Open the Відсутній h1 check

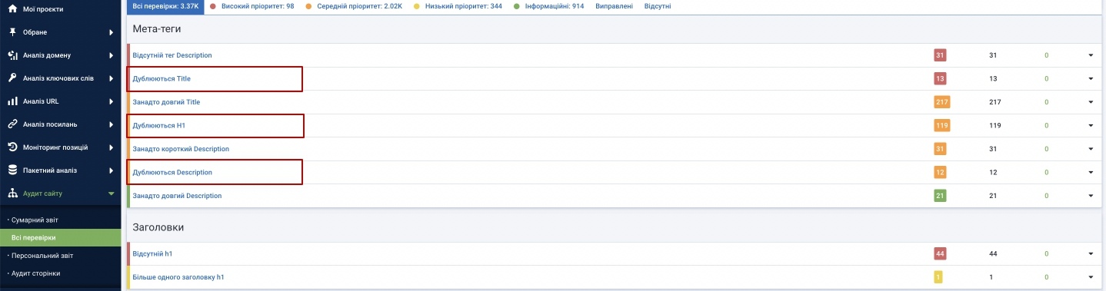pos(153,253)
